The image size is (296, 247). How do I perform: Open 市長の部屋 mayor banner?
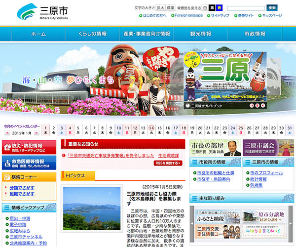pyautogui.click(x=215, y=147)
